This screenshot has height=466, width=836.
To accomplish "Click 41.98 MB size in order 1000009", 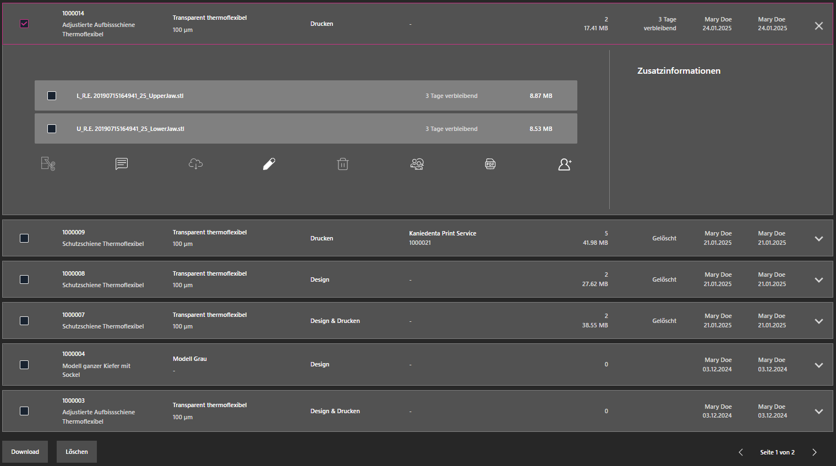I will tap(595, 243).
